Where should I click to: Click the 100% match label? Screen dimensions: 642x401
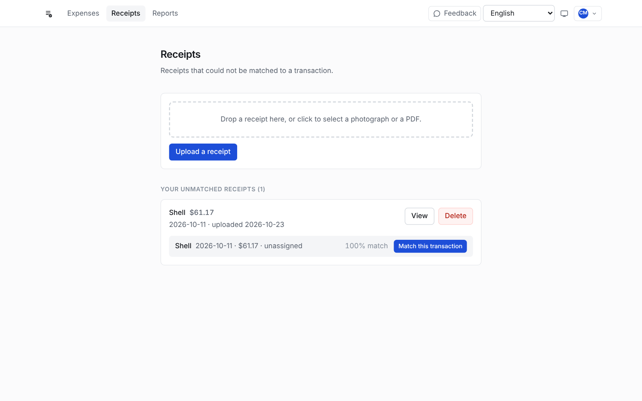click(x=366, y=246)
